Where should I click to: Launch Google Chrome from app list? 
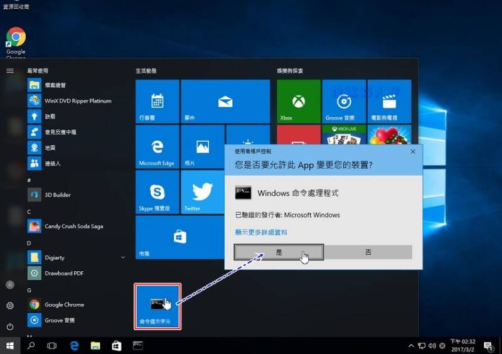(77, 304)
